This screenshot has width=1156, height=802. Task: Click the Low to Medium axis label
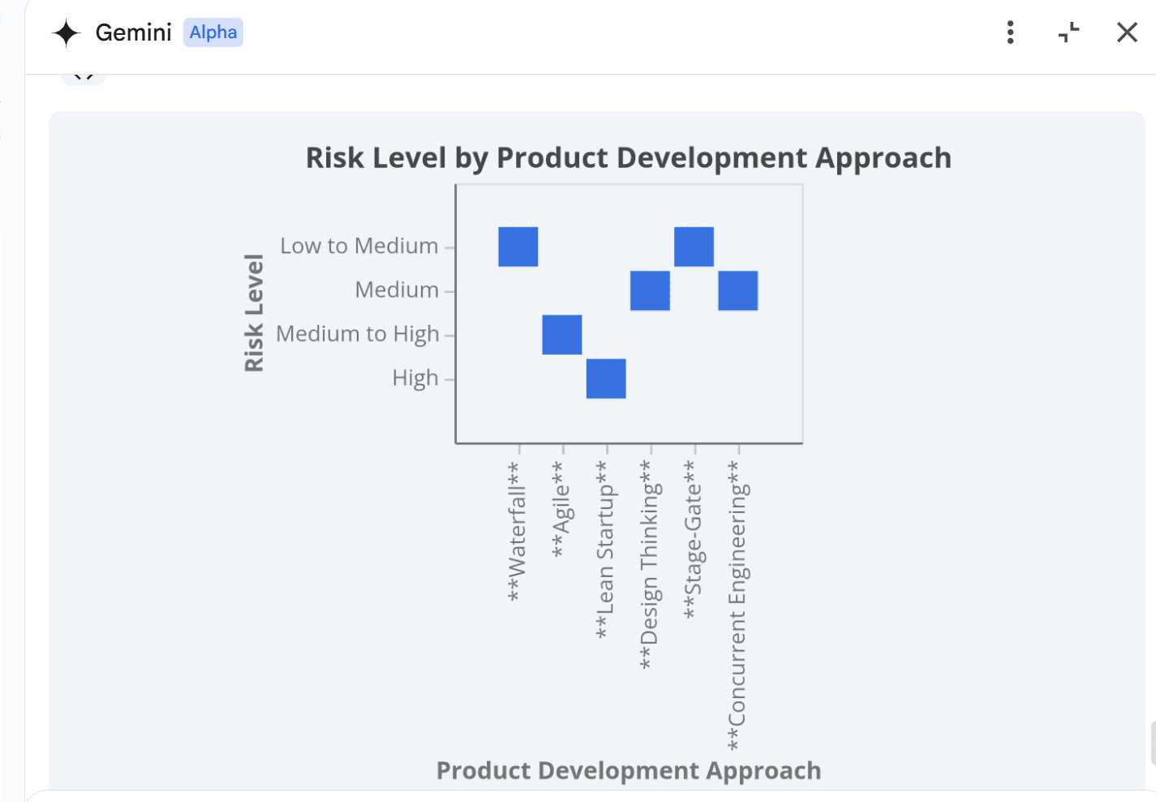(x=359, y=246)
